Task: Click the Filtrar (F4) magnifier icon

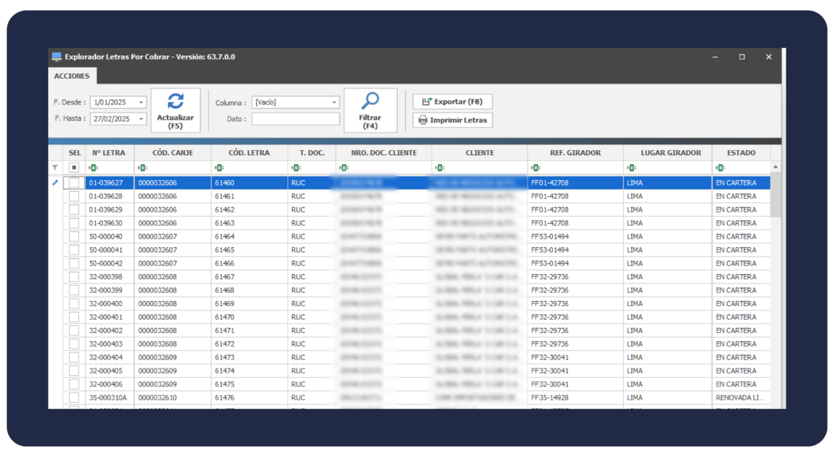Action: point(370,102)
